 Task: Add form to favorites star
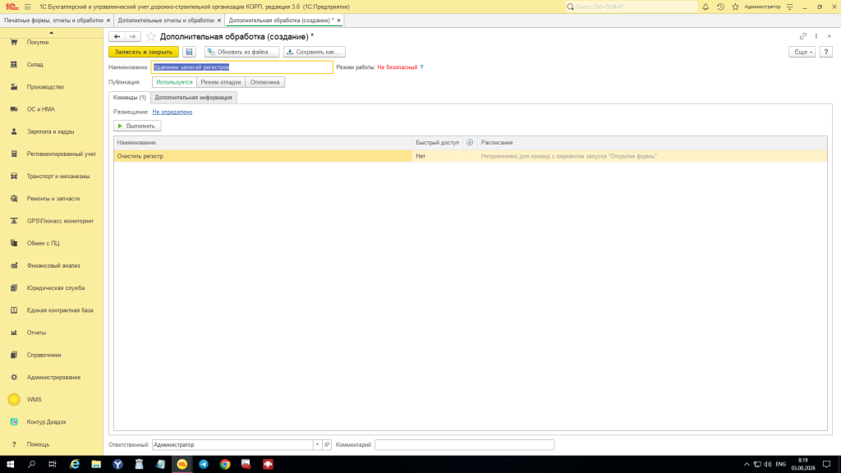(151, 36)
